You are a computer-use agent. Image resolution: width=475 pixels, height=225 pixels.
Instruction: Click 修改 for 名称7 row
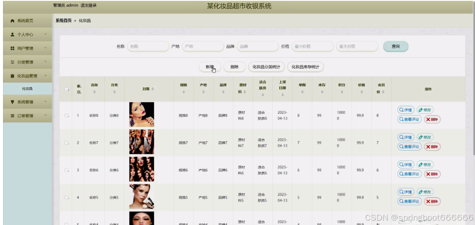tap(425, 137)
